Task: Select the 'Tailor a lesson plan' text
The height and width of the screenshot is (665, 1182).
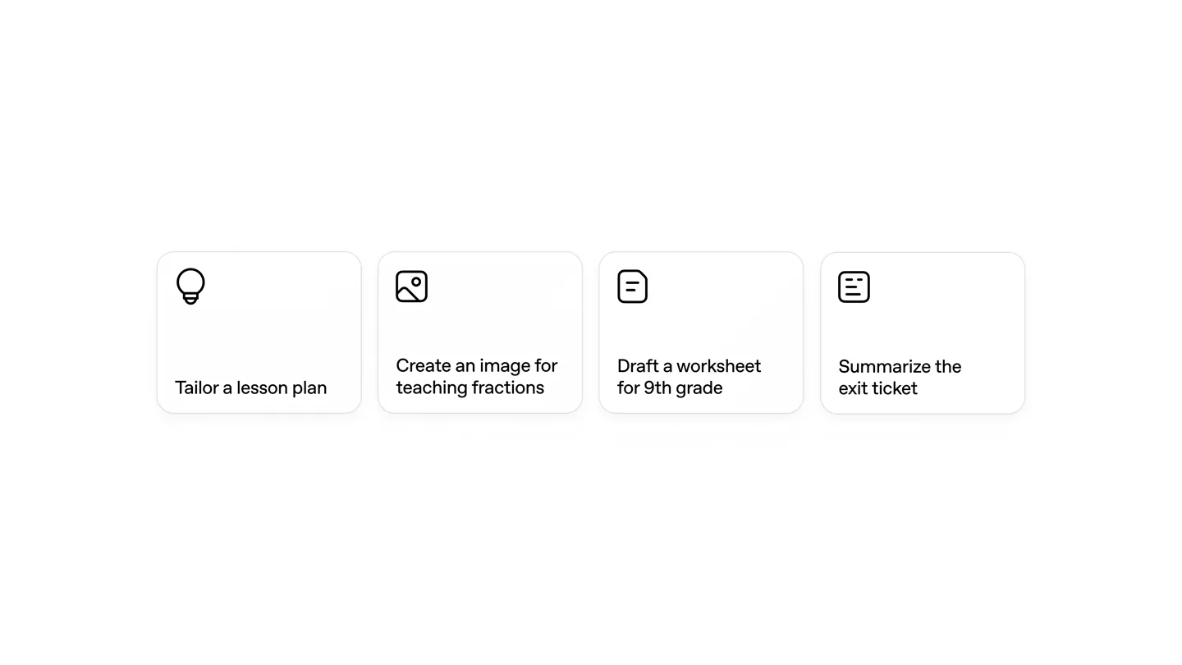Action: pos(251,388)
